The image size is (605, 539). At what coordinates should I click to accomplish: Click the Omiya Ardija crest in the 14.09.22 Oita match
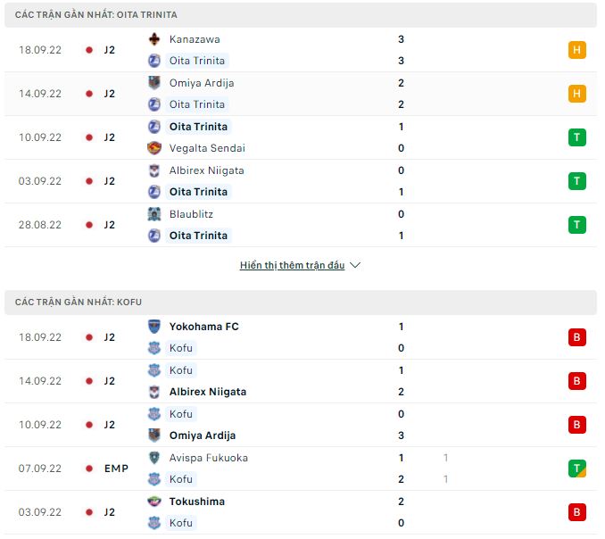tap(154, 83)
